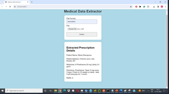This screenshot has width=169, height=94.
Task: Click the Chrome icon on the taskbar
Action: pos(60,91)
